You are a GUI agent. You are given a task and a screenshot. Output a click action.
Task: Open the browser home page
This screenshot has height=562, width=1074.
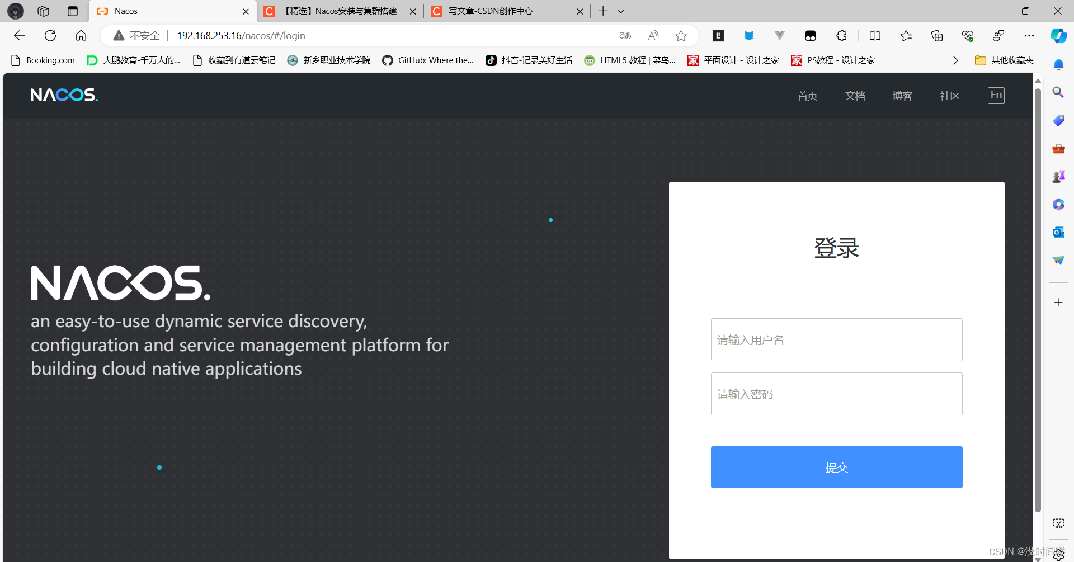coord(81,36)
